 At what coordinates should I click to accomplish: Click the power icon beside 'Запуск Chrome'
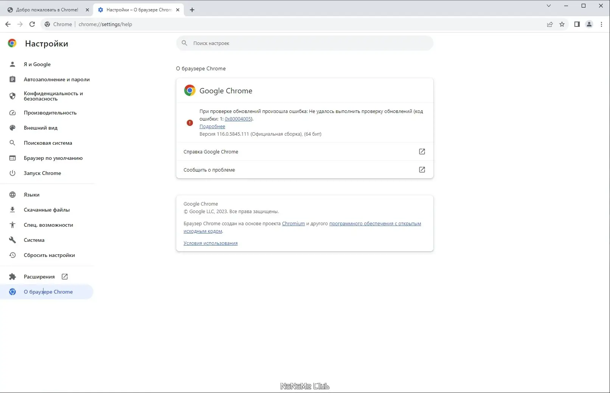pyautogui.click(x=12, y=173)
